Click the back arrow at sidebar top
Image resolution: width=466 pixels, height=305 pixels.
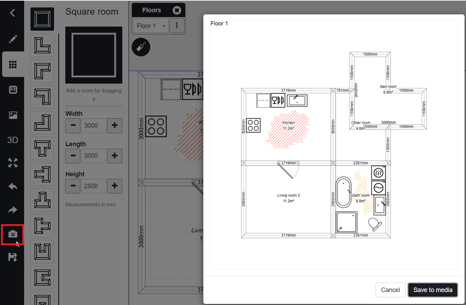click(x=13, y=13)
